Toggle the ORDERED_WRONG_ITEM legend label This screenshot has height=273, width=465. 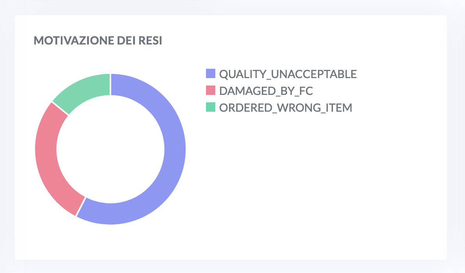(286, 107)
